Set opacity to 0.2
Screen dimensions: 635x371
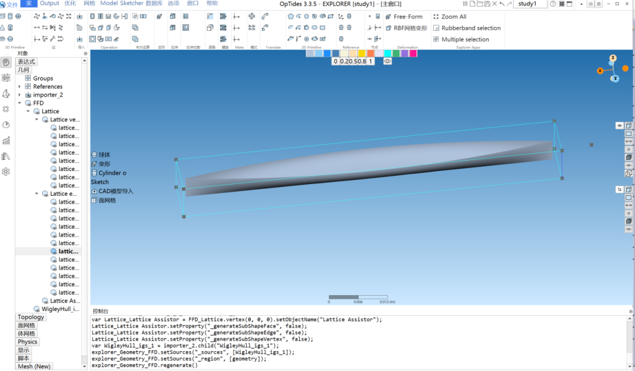[344, 61]
